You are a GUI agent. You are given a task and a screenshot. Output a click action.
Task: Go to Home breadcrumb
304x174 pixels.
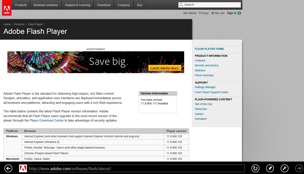tap(7, 24)
